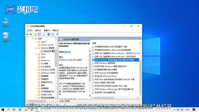The image size is (199, 112).
Task: Open the Recycle Bin desktop icon
Action: [x=6, y=37]
